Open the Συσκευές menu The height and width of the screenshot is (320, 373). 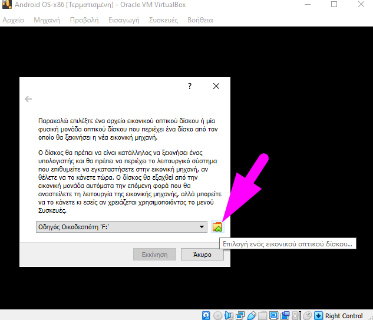pyautogui.click(x=163, y=20)
